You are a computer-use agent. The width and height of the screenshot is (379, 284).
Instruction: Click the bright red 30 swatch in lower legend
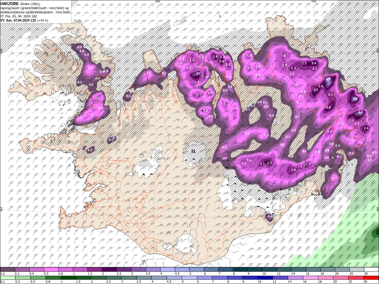click(371, 278)
